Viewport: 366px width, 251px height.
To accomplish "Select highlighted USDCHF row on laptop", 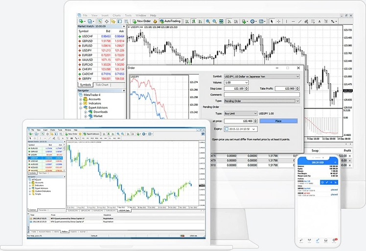I will coord(45,158).
